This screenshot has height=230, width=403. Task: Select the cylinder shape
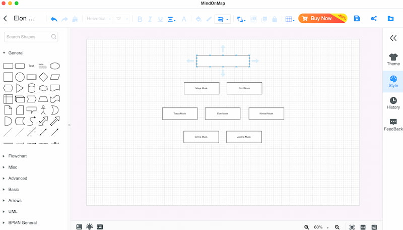[x=31, y=88]
